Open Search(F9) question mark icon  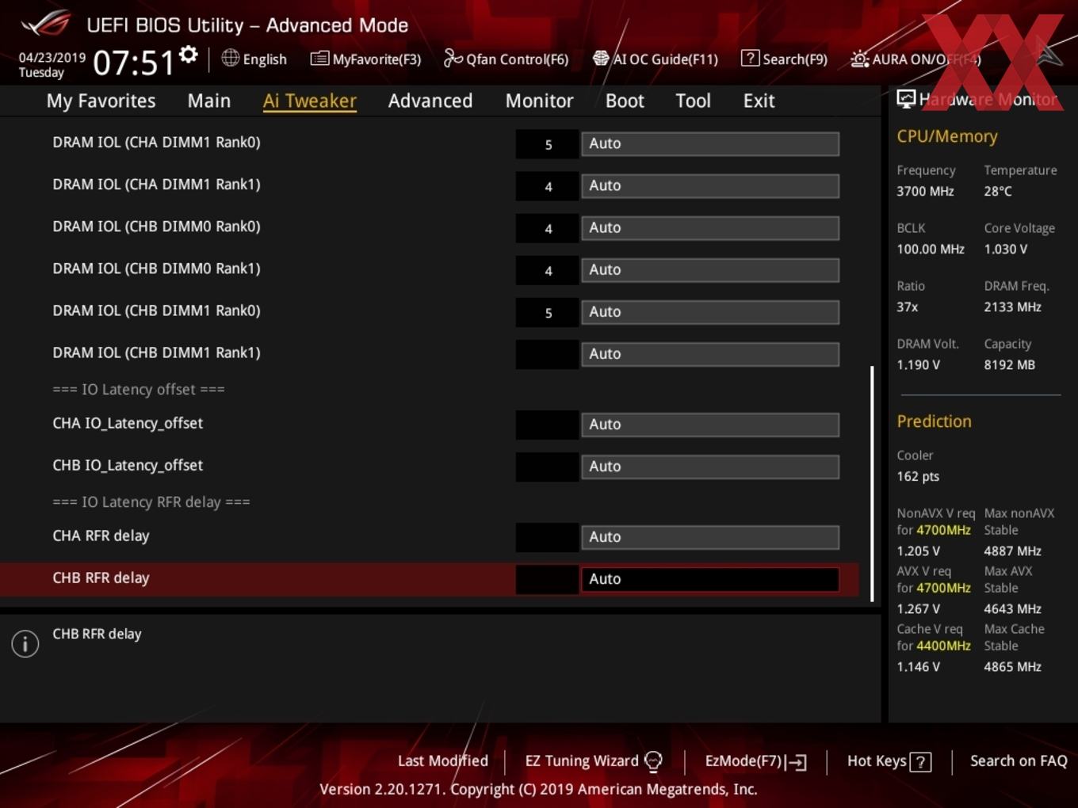tap(750, 59)
